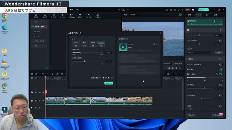The height and width of the screenshot is (130, 232).
Task: Open the ヘルプ menu
Action: coord(77,10)
